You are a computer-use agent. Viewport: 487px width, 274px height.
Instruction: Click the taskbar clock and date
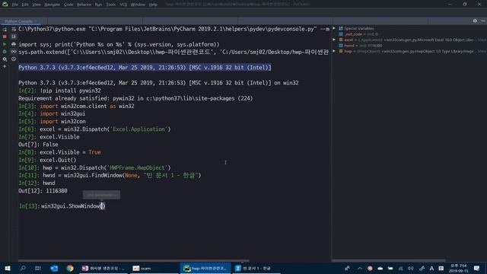pyautogui.click(x=459, y=269)
